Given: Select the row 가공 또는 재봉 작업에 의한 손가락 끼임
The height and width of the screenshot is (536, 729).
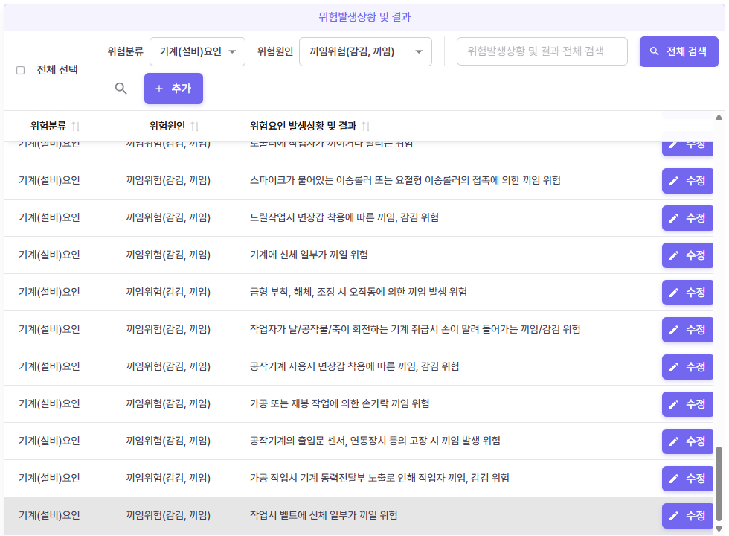Looking at the screenshot, I should (x=339, y=403).
